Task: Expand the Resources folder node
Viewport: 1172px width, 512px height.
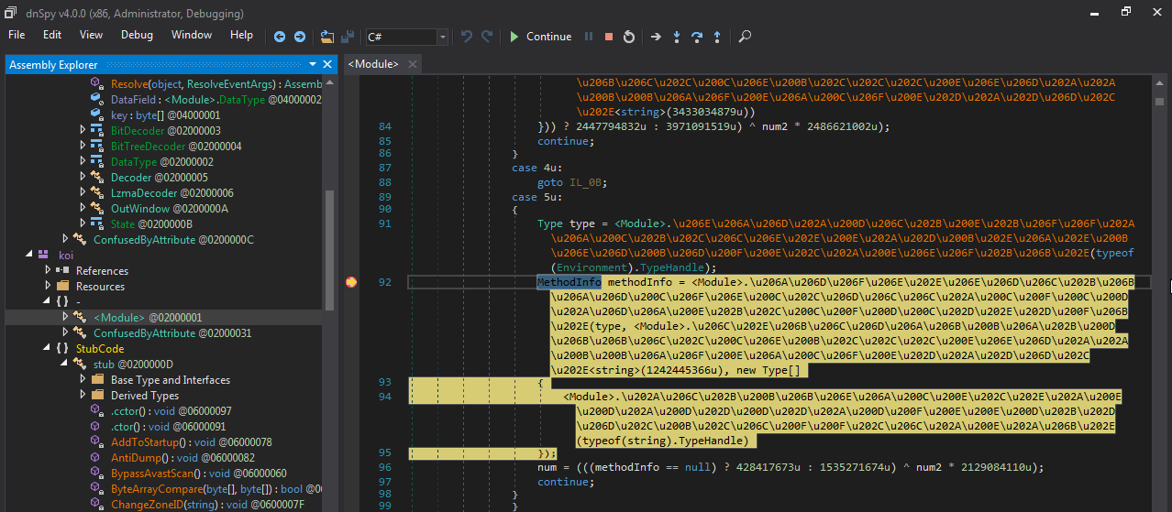Action: [x=49, y=287]
